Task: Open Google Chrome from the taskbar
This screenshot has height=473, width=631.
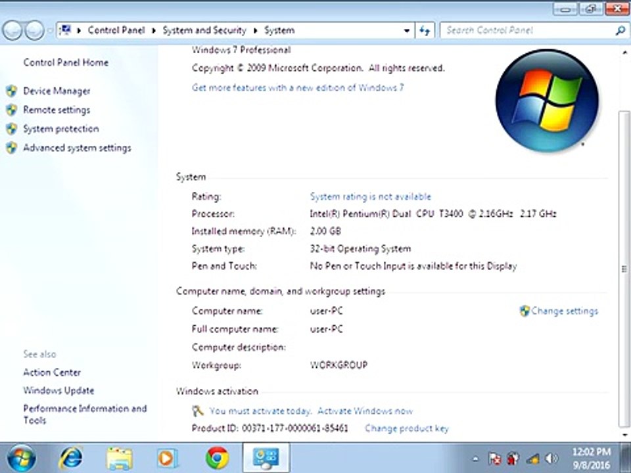Action: tap(218, 458)
